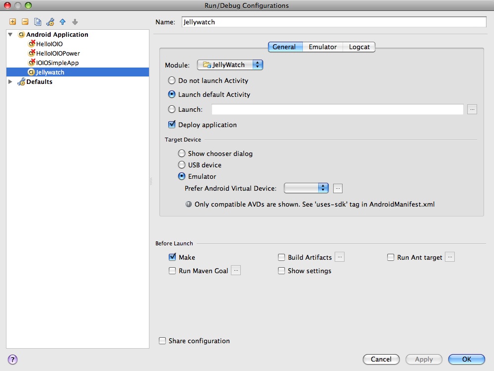
Task: Cancel the configuration dialog
Action: point(381,359)
